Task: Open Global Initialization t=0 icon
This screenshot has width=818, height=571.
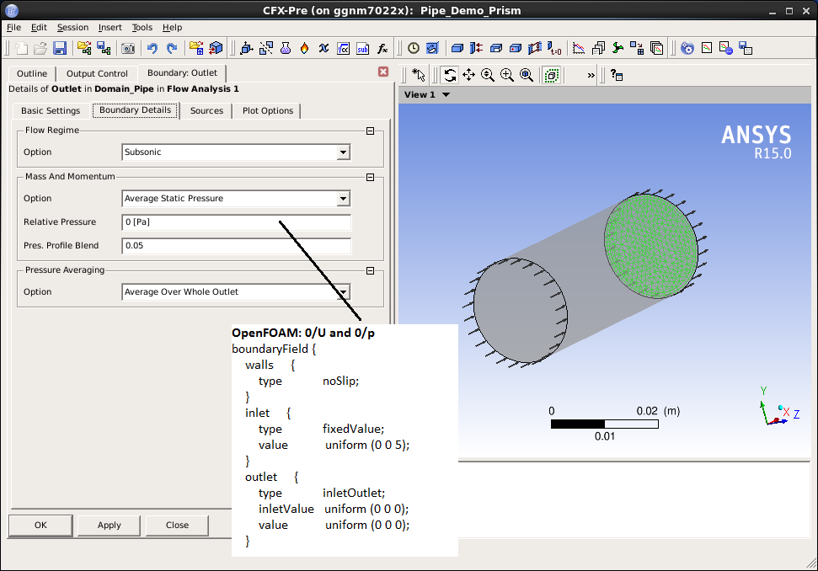Action: coord(554,49)
